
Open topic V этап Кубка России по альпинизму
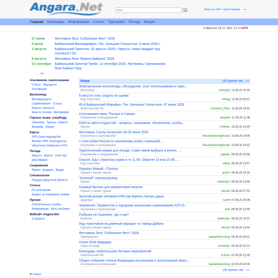[x=121, y=141]
